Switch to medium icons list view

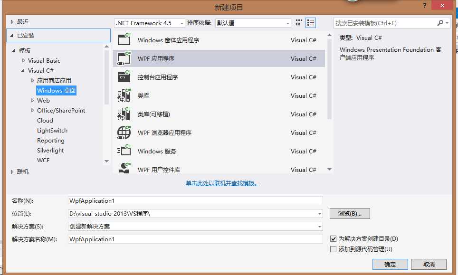(x=311, y=23)
